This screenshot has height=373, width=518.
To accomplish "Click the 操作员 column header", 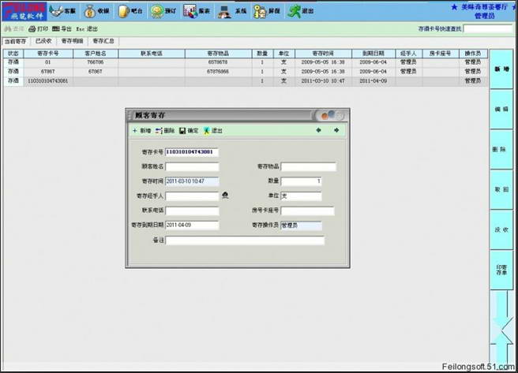I will tap(473, 54).
